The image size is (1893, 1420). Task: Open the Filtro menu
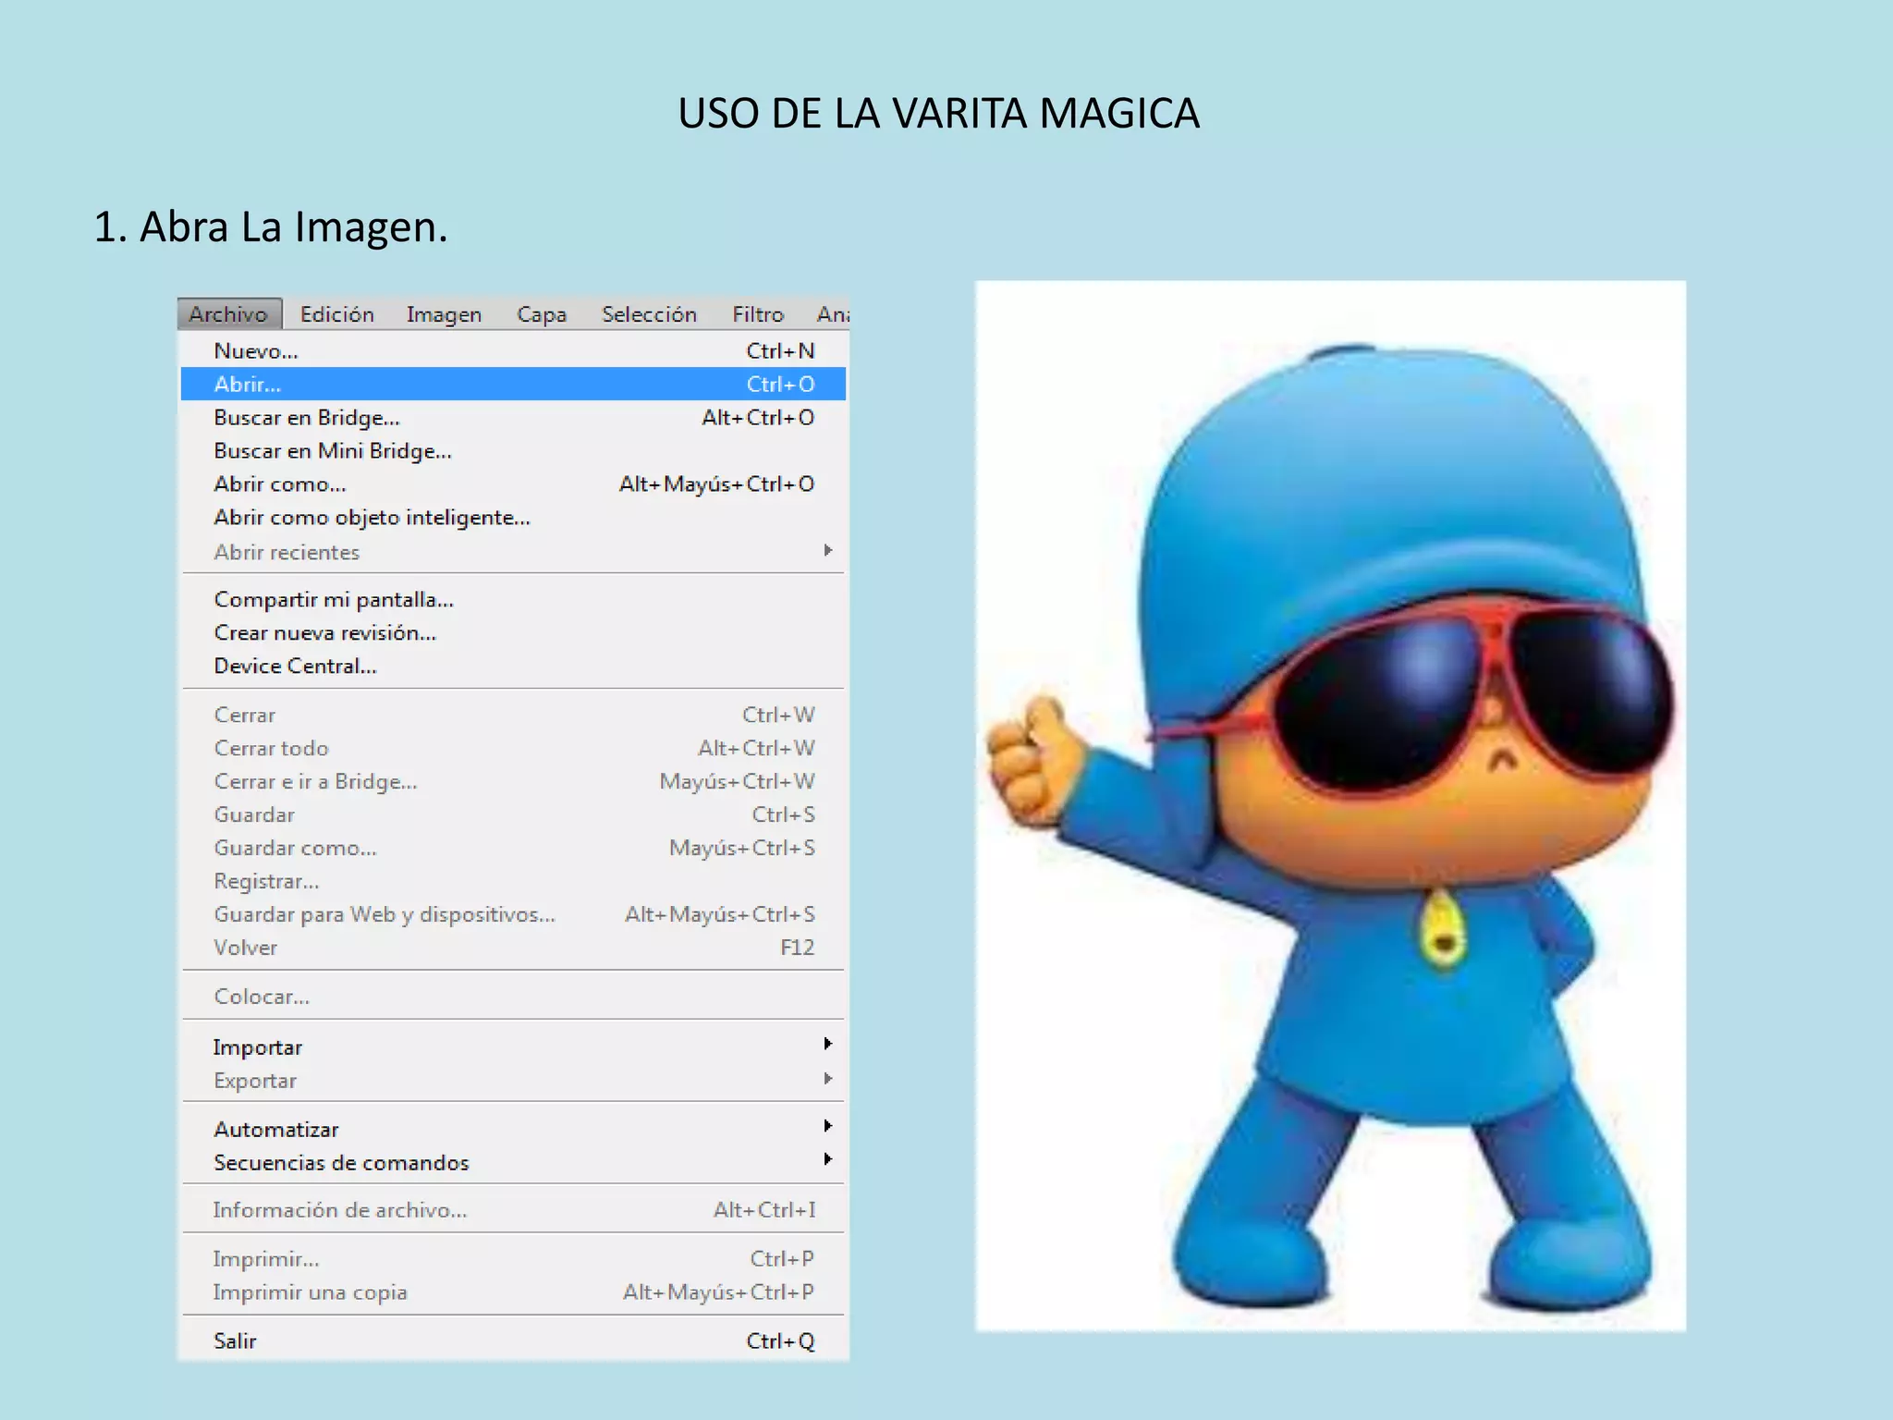click(x=757, y=314)
